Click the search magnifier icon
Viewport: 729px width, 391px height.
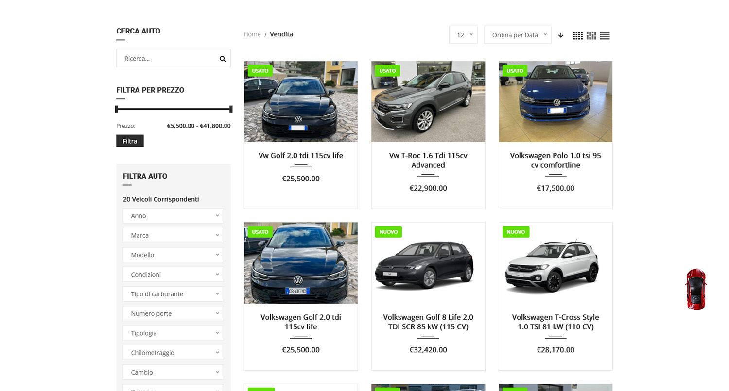coord(223,59)
